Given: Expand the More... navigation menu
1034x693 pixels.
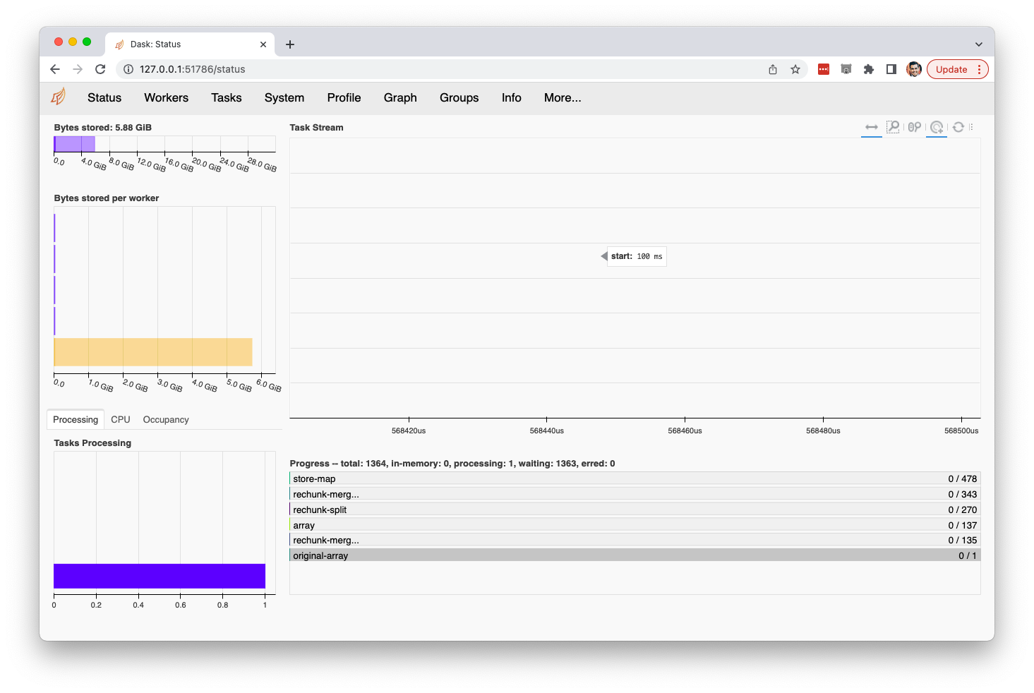Looking at the screenshot, I should coord(563,97).
